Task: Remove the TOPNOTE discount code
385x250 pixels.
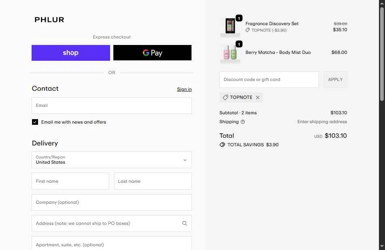Action: point(257,98)
